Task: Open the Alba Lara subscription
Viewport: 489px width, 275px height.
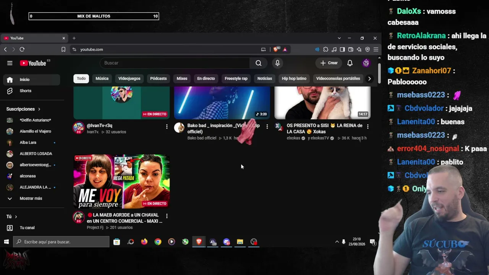Action: coord(31,142)
